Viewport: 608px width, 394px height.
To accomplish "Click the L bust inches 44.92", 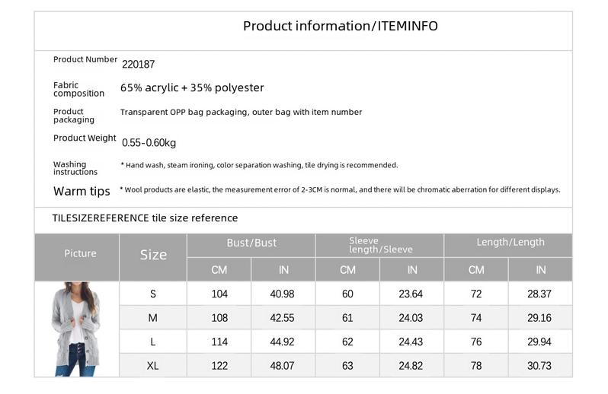I will click(282, 342).
